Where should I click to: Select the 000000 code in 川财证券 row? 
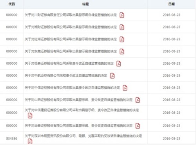pyautogui.click(x=12, y=15)
